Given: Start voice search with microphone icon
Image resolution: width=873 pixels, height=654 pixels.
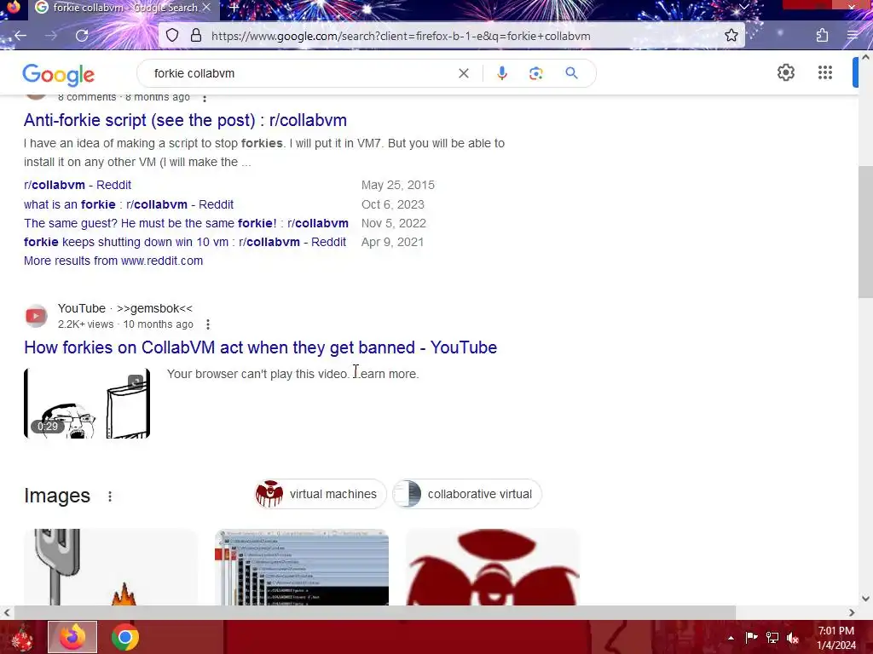Looking at the screenshot, I should click(x=501, y=73).
